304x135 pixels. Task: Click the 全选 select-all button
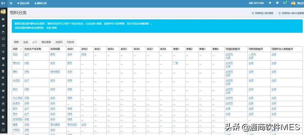point(26,42)
